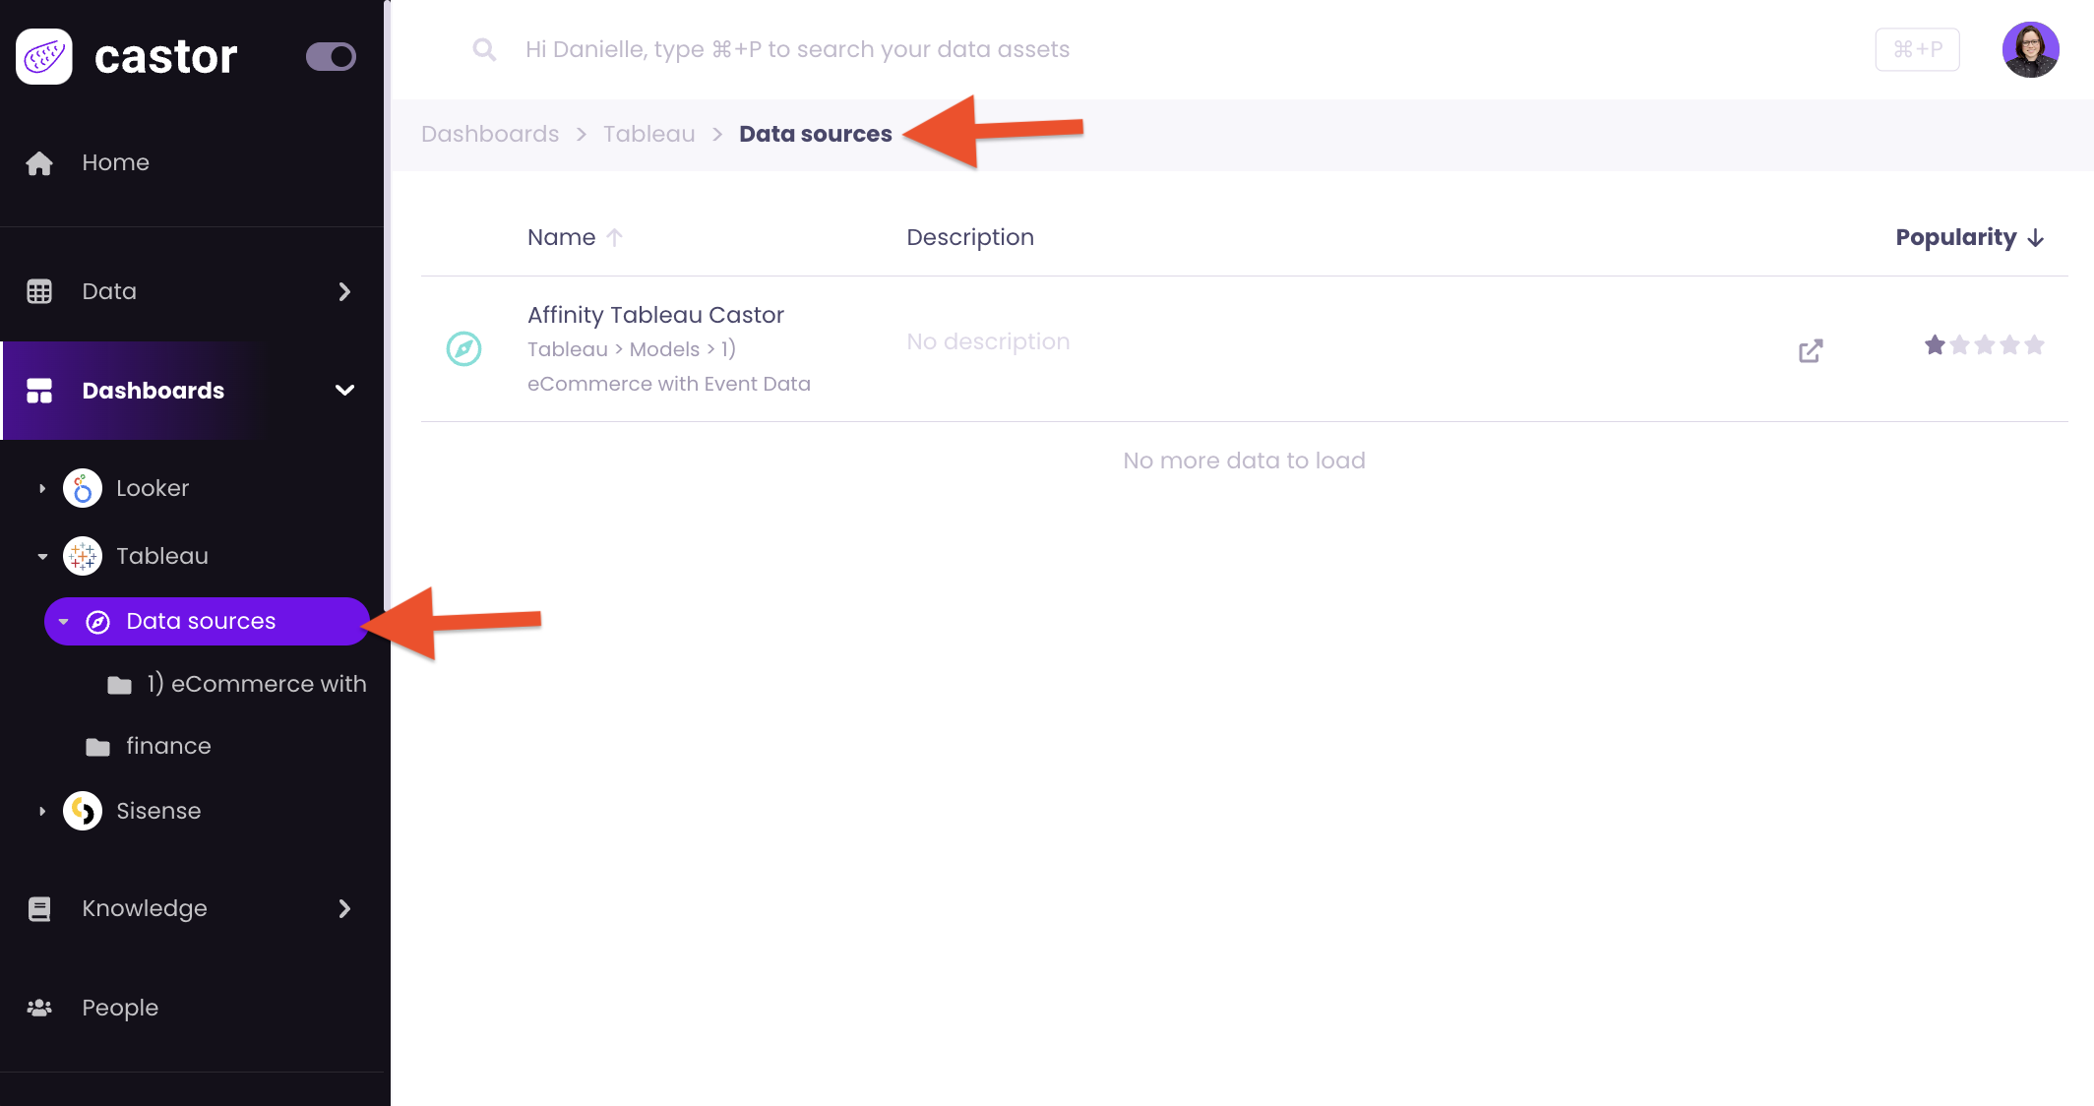Expand the Data menu chevron
Viewport: 2094px width, 1106px height.
(x=344, y=291)
